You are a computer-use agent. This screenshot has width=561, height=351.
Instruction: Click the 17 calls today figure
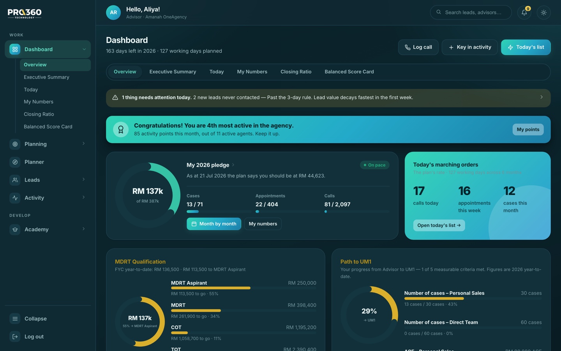419,191
